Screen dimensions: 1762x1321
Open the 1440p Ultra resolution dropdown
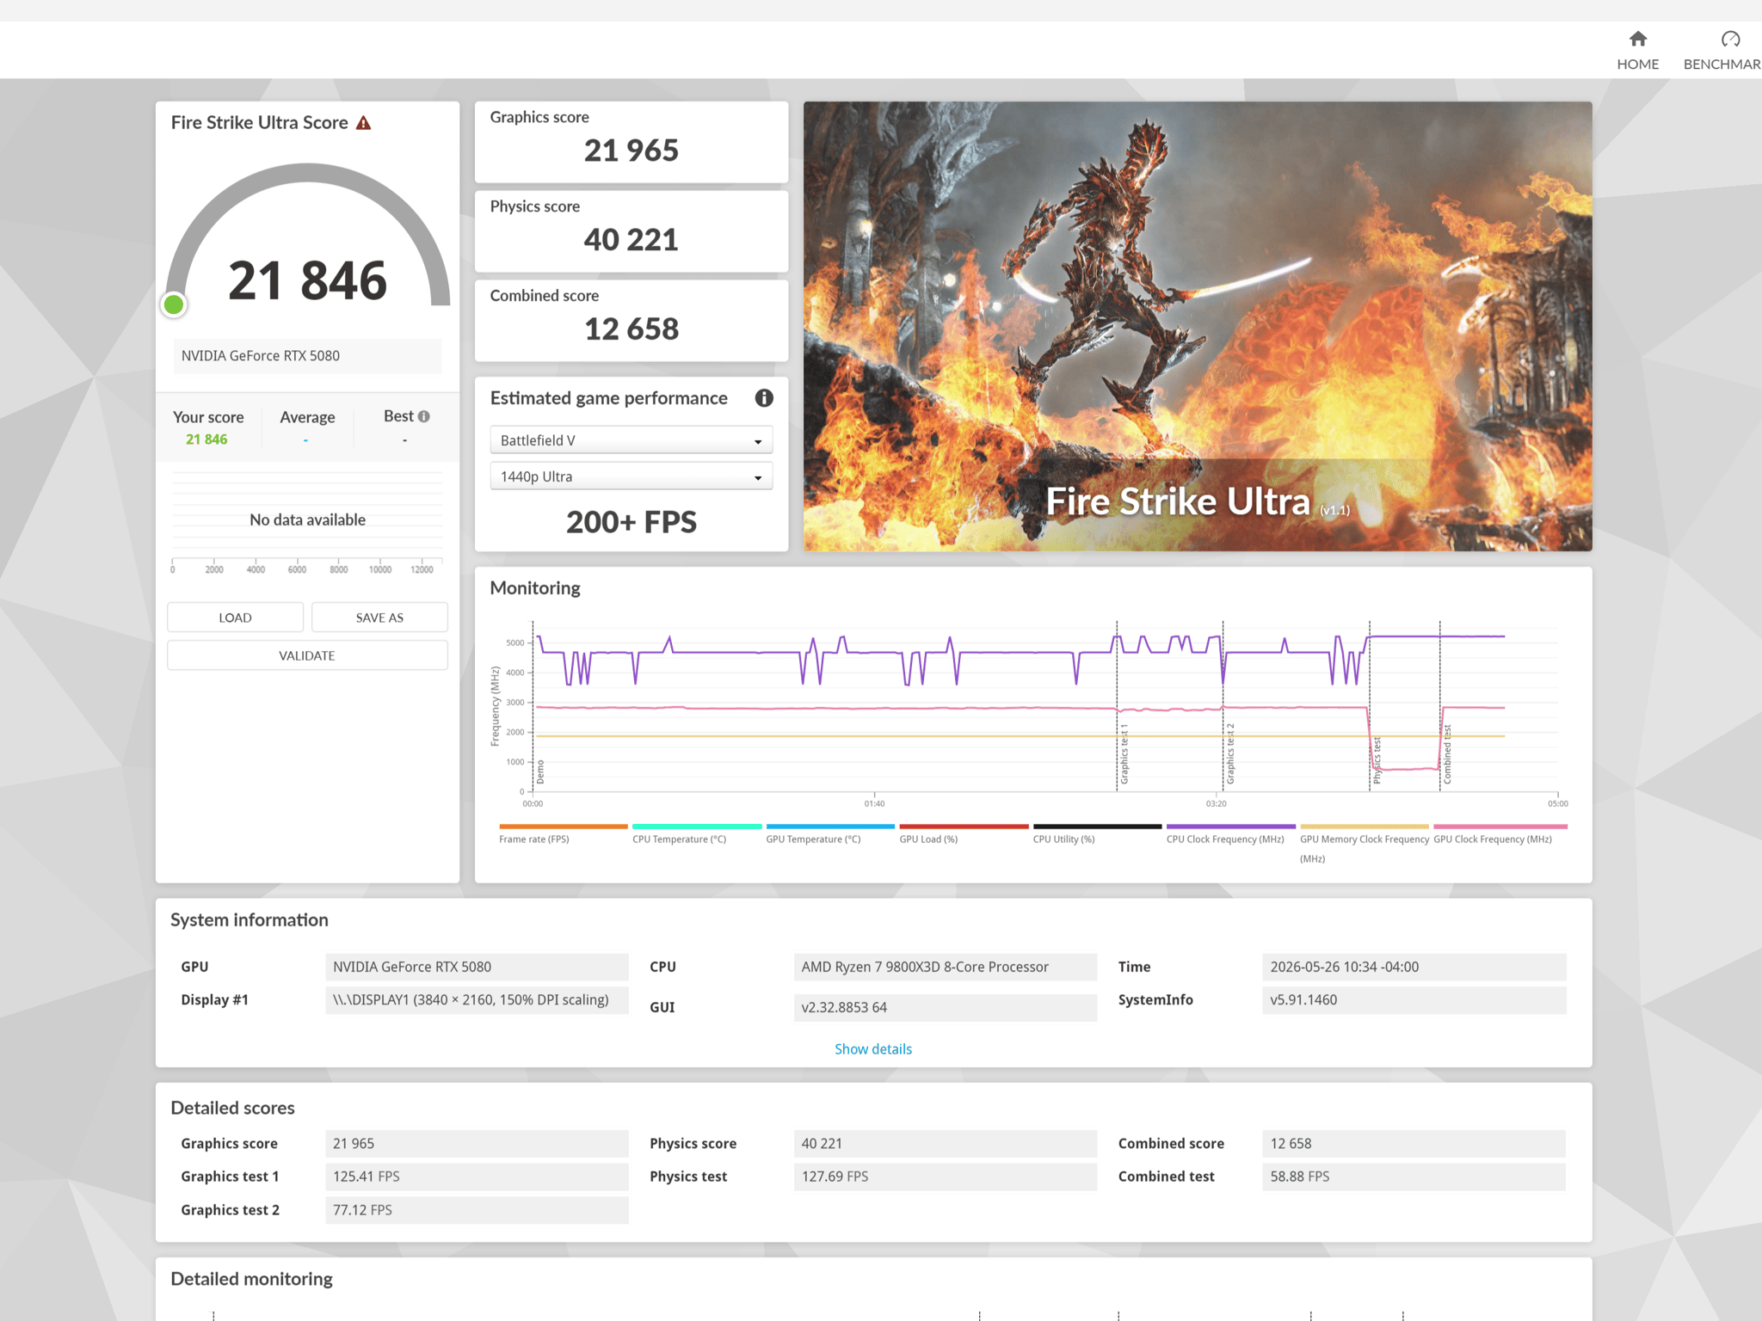click(x=631, y=476)
